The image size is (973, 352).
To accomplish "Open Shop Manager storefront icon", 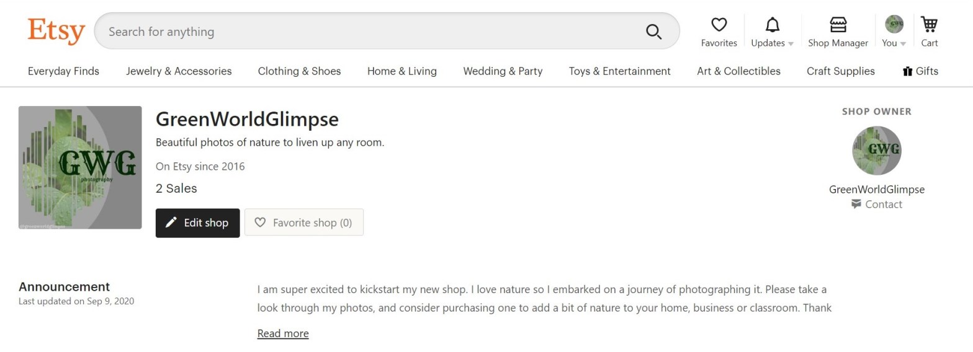I will (838, 32).
